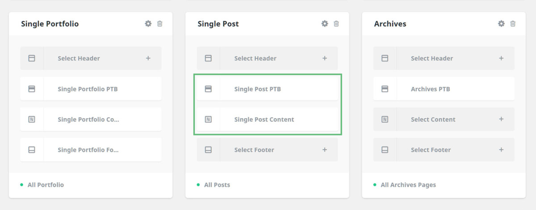536x210 pixels.
Task: Click the Archives PTB row
Action: [x=444, y=89]
